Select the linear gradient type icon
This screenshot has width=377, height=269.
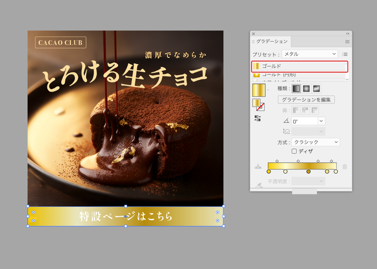pyautogui.click(x=296, y=88)
